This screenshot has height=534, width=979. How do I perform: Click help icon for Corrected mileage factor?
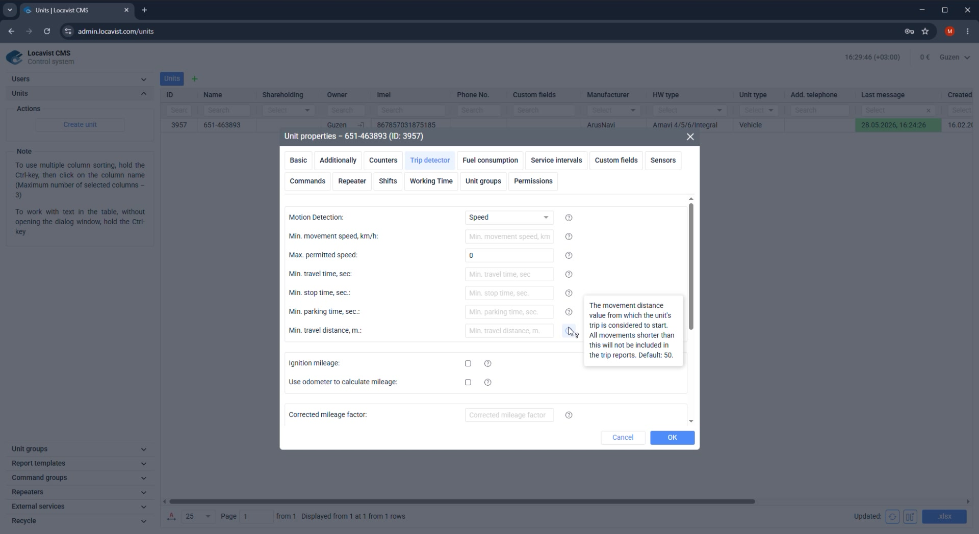click(x=569, y=415)
